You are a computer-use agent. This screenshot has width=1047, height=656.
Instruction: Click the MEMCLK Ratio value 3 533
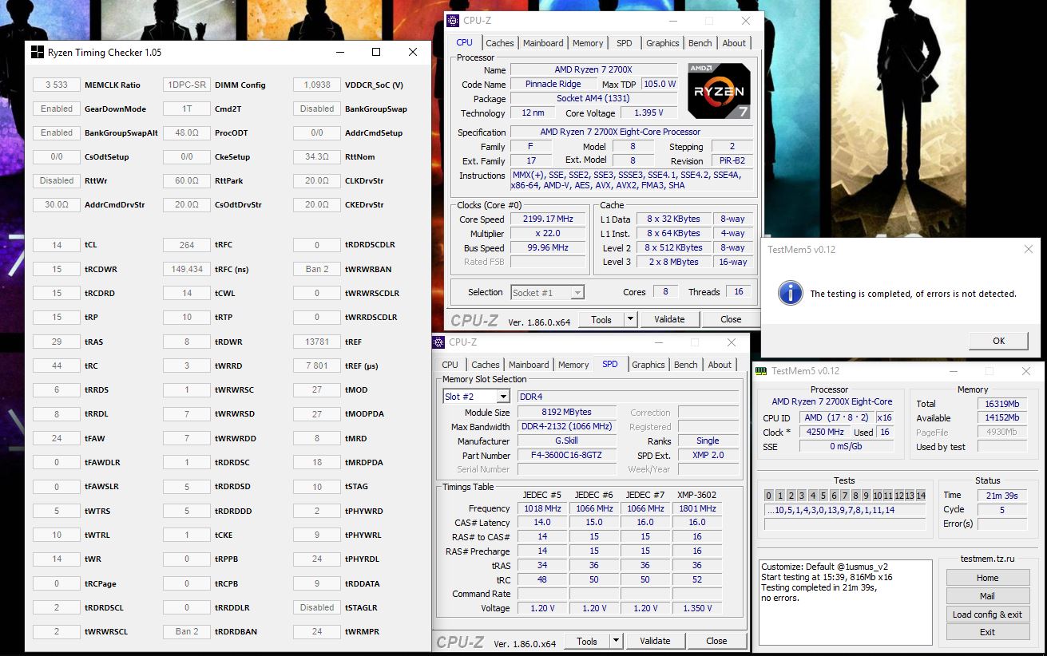pyautogui.click(x=57, y=85)
